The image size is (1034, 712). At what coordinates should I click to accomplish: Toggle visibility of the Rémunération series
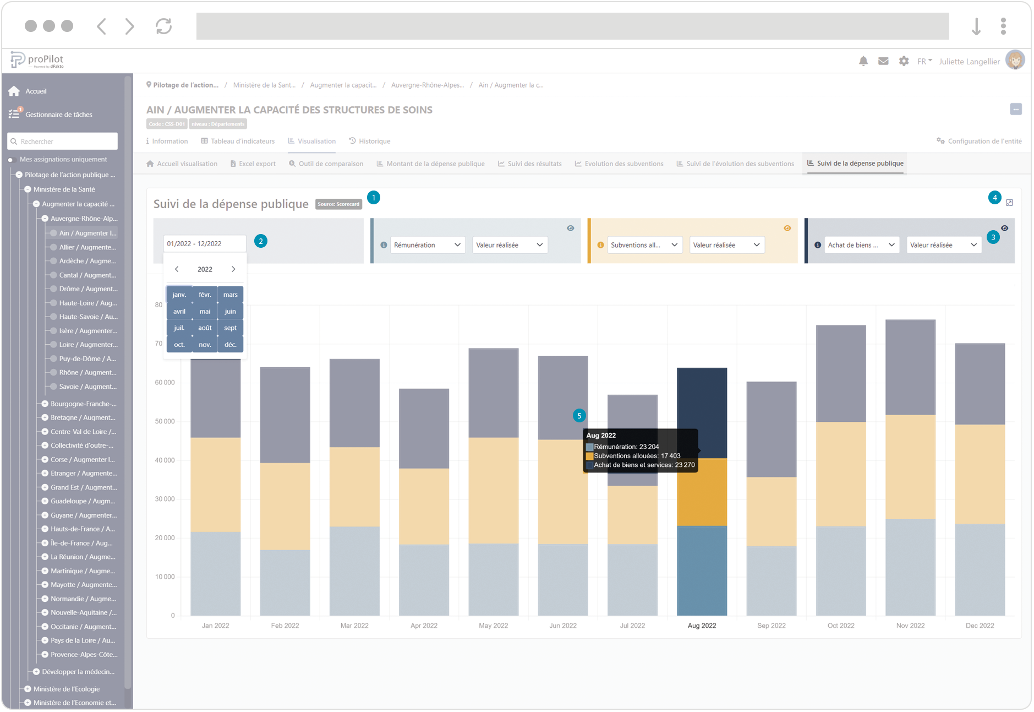point(571,228)
